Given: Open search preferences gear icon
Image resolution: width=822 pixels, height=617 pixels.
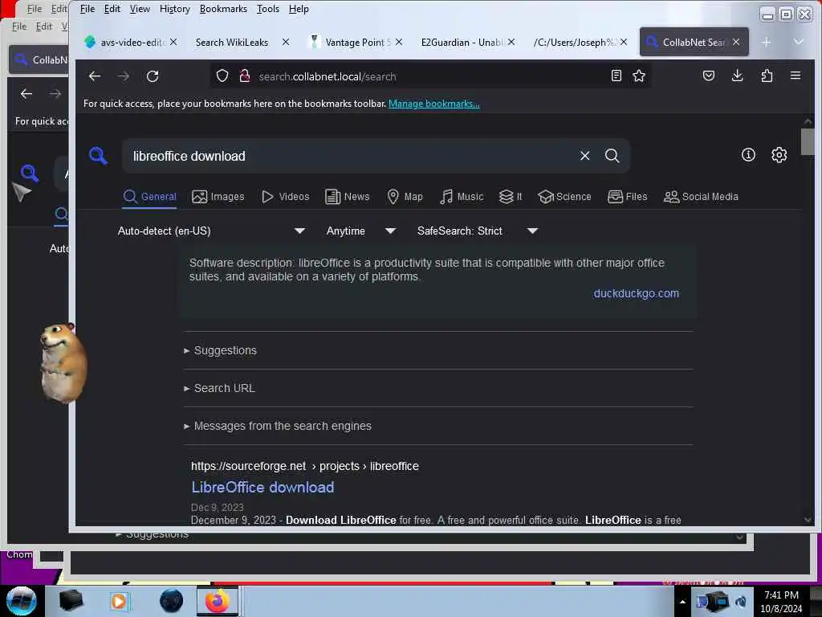Looking at the screenshot, I should [779, 155].
